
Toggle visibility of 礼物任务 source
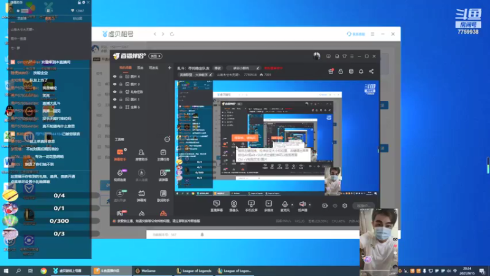[115, 91]
